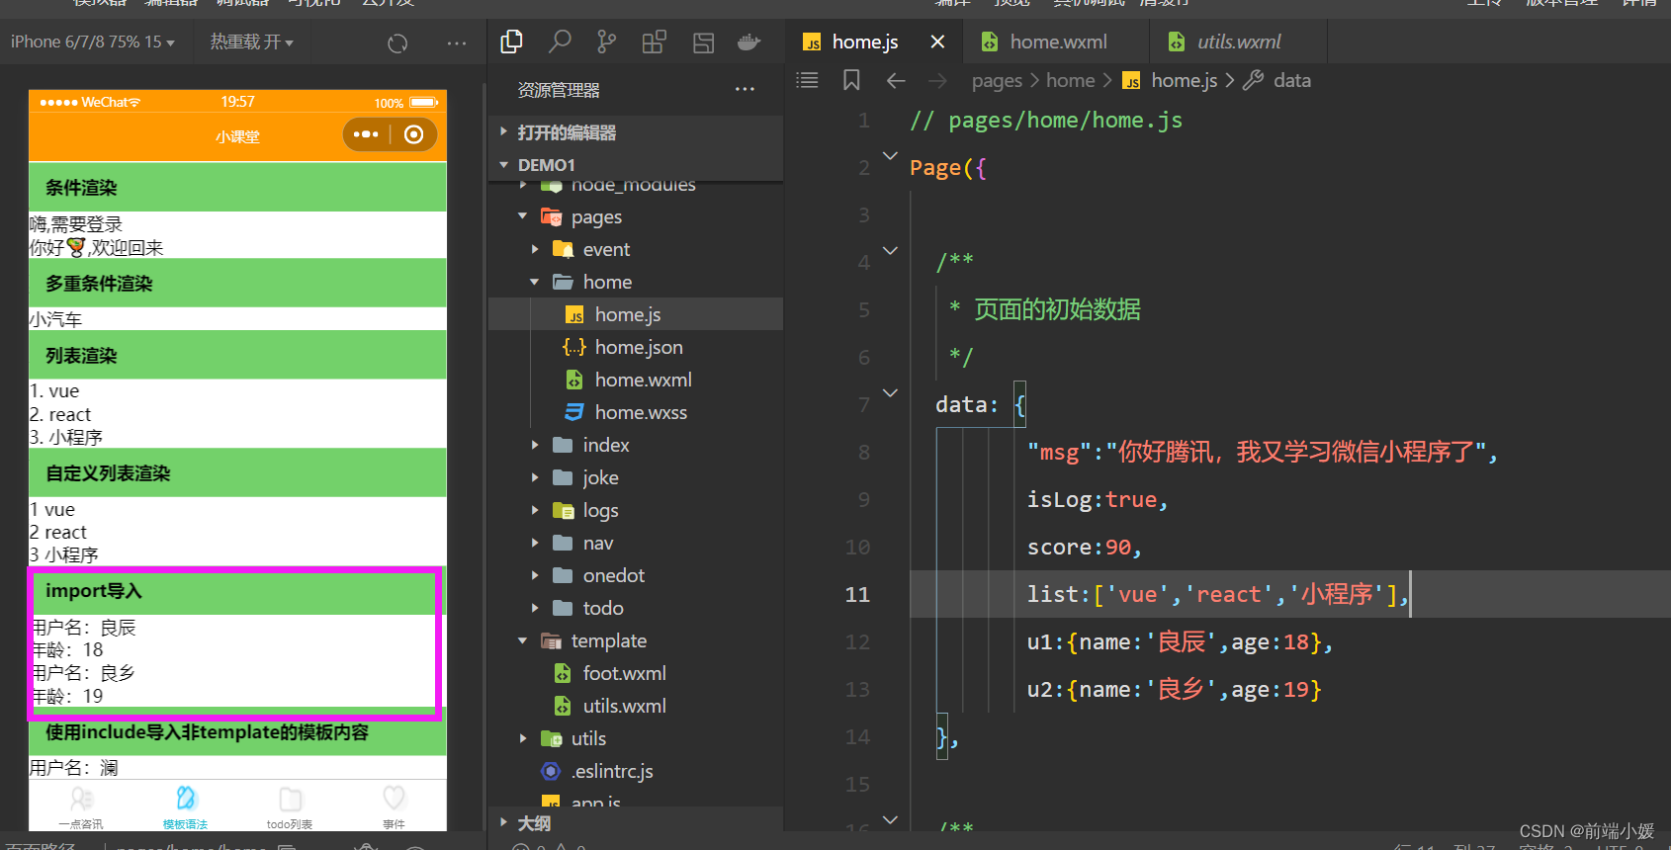This screenshot has height=850, width=1671.
Task: Open the hot reload dropdown
Action: click(251, 42)
